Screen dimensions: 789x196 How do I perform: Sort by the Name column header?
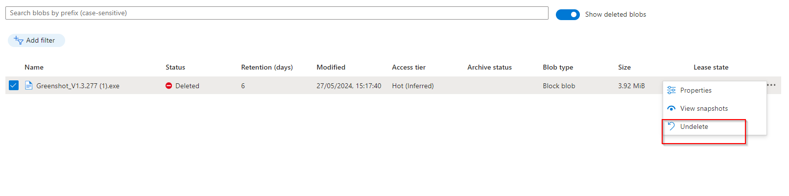pos(34,67)
